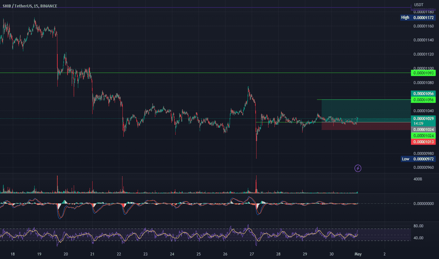
Task: Click the High 0.00001172 price label
Action: pyautogui.click(x=418, y=17)
